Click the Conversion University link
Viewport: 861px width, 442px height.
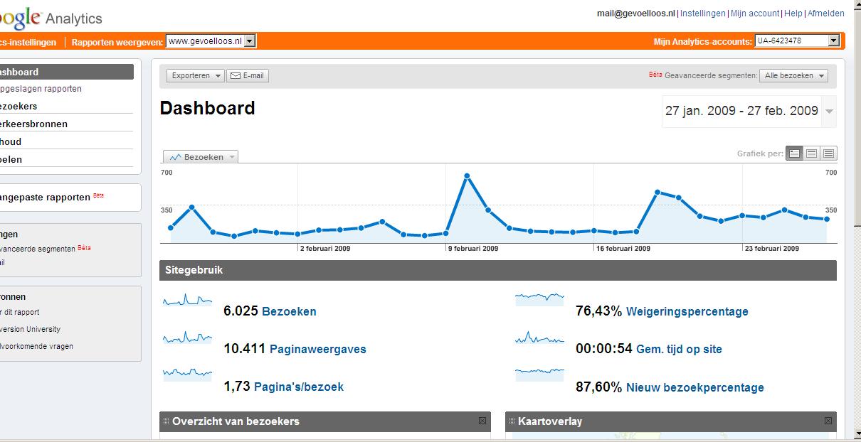(30, 329)
